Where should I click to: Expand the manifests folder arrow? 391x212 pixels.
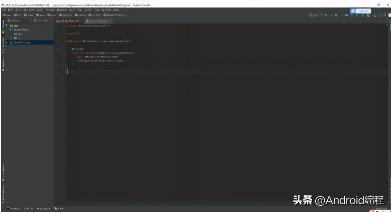tap(11, 30)
